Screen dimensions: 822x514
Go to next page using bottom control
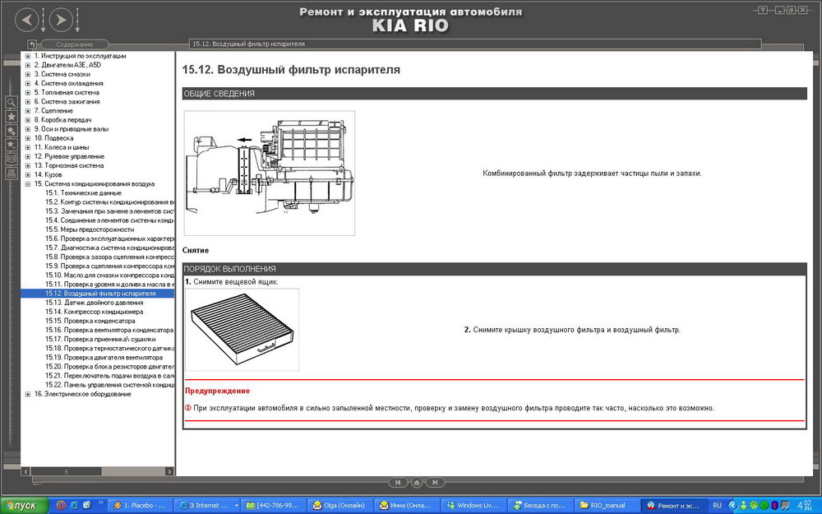point(436,482)
